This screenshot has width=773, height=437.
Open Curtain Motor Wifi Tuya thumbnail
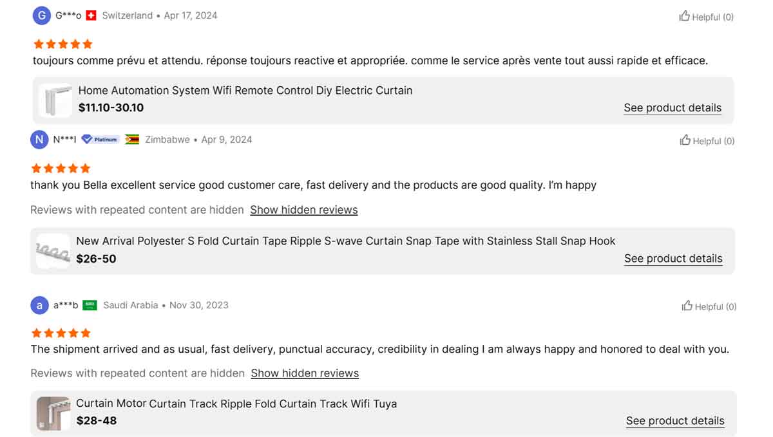[x=53, y=413]
